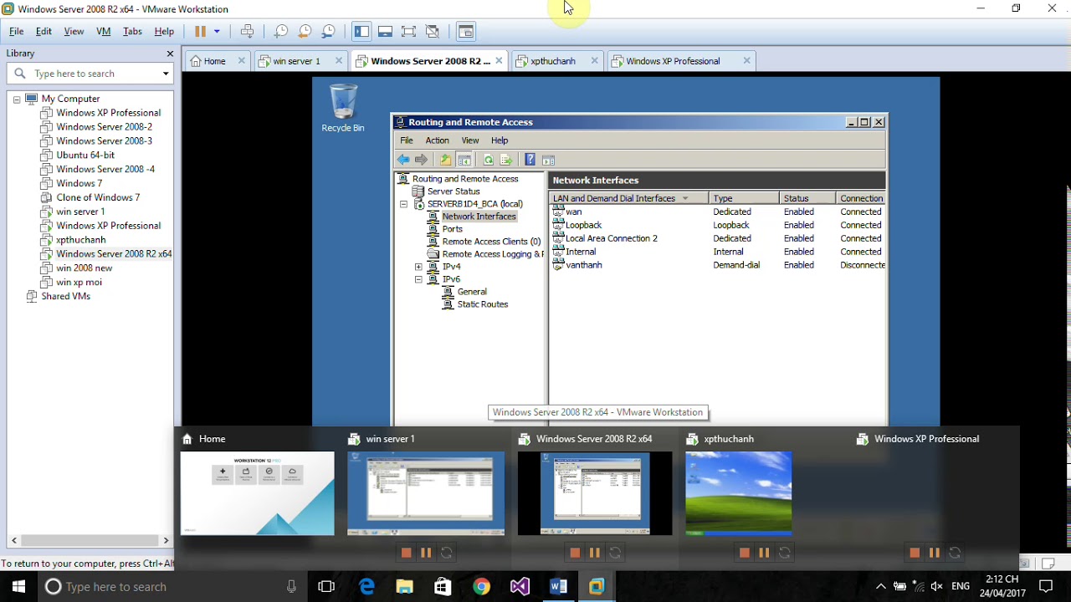
Task: Switch to the Windows XP Professional tab
Action: click(x=673, y=61)
